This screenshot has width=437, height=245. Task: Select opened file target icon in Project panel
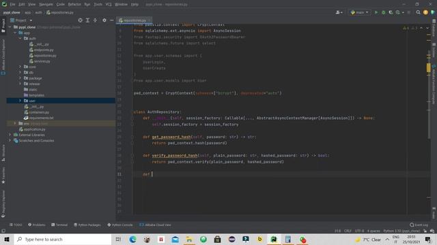[x=81, y=20]
